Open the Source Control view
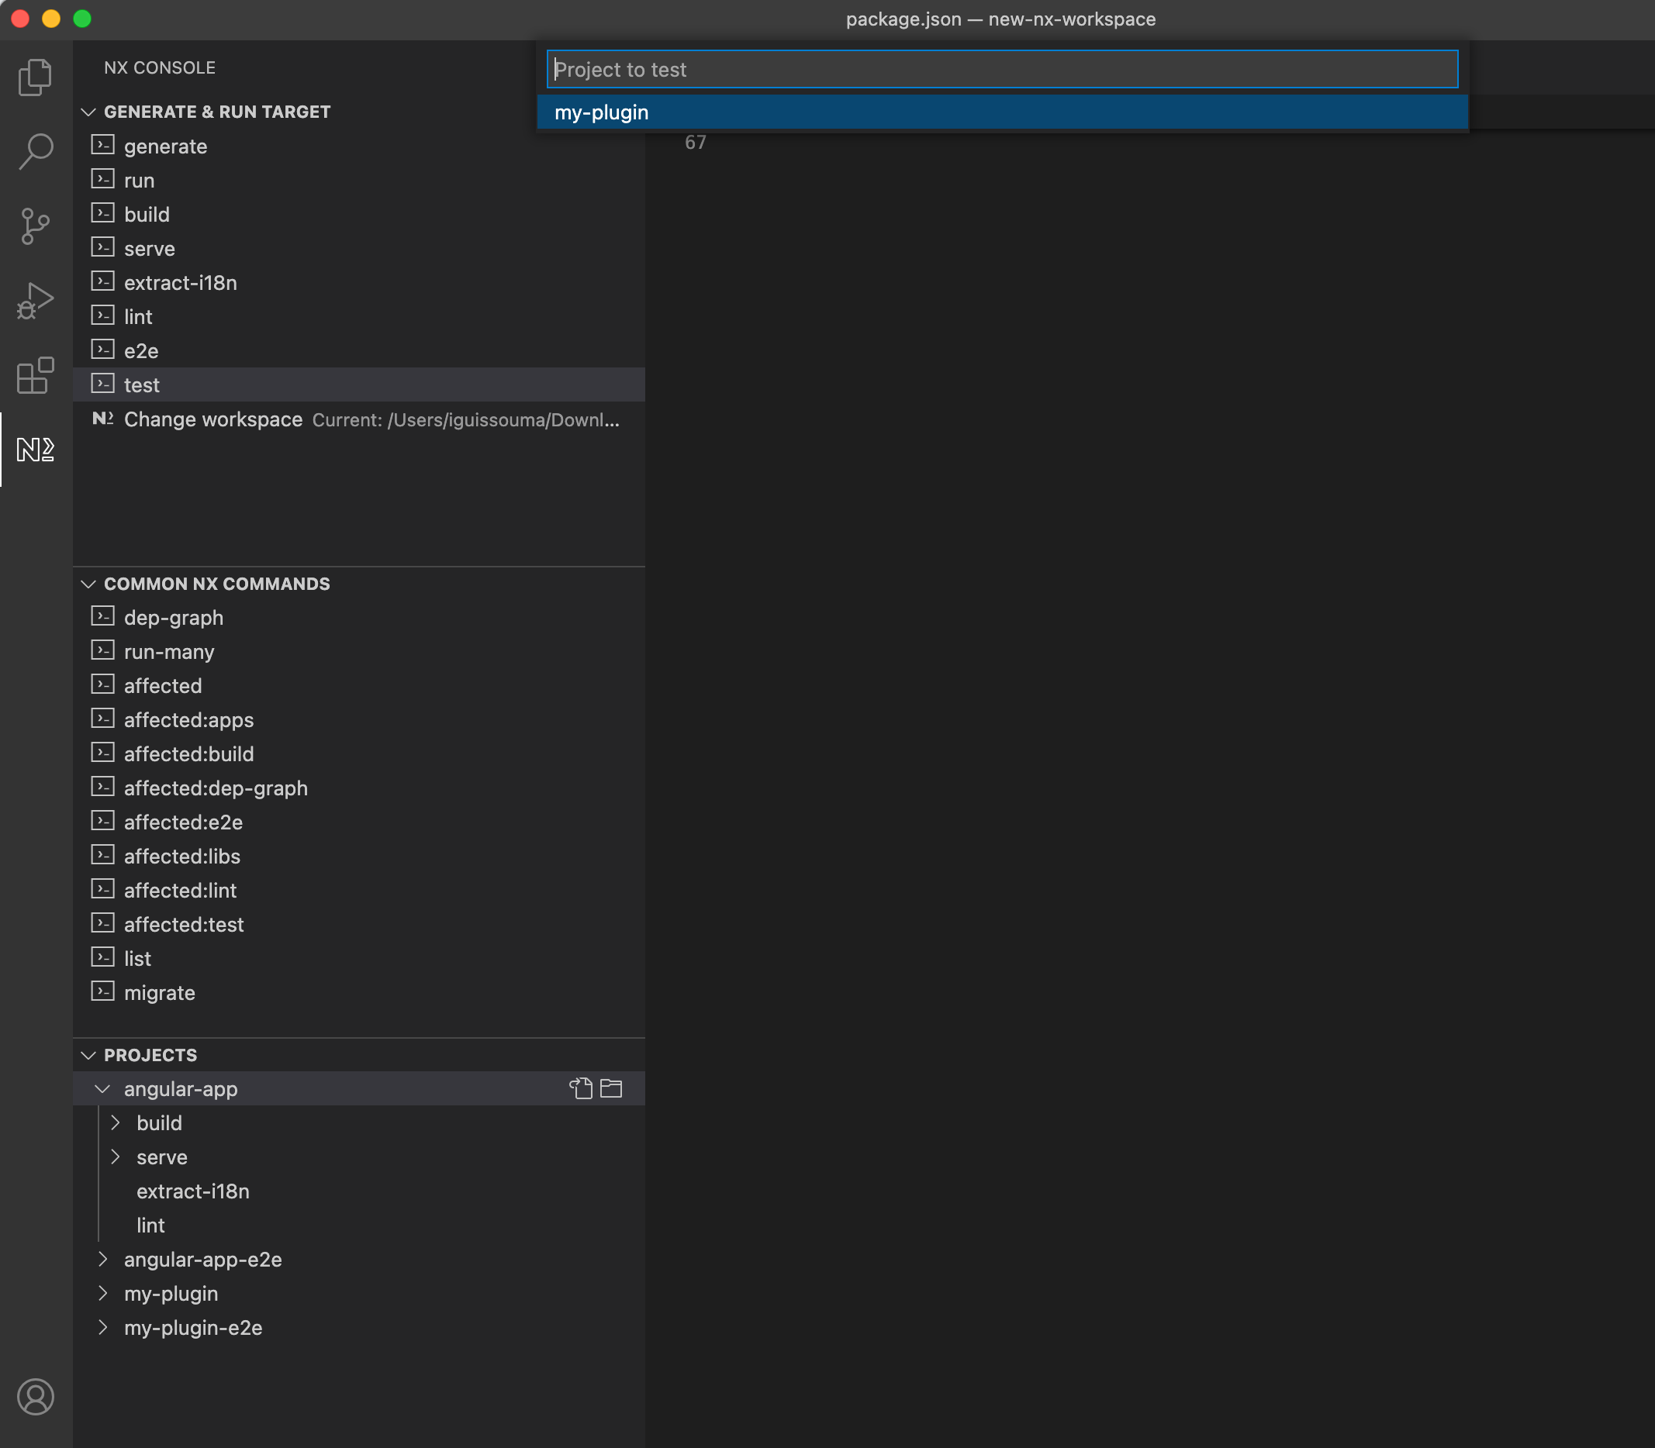This screenshot has height=1448, width=1655. (x=35, y=226)
